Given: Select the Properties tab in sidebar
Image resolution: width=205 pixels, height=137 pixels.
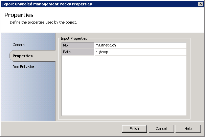Looking at the screenshot, I should [x=22, y=56].
